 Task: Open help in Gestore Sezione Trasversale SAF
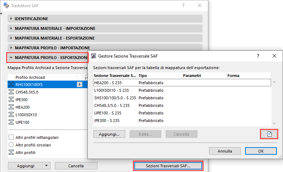[258, 56]
